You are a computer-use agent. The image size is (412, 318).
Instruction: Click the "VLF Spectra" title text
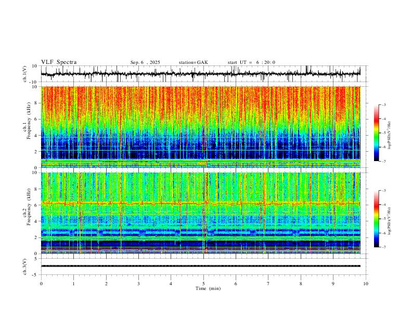[59, 62]
